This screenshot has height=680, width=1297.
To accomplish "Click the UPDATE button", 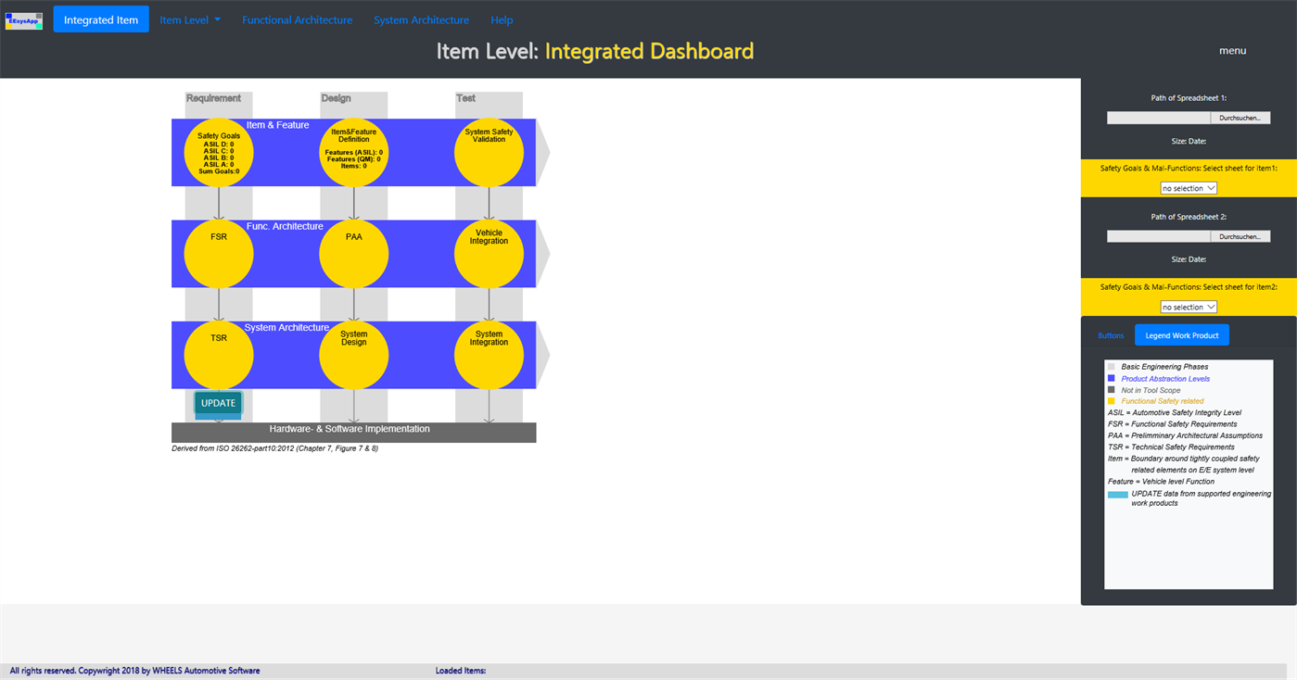I will point(219,403).
